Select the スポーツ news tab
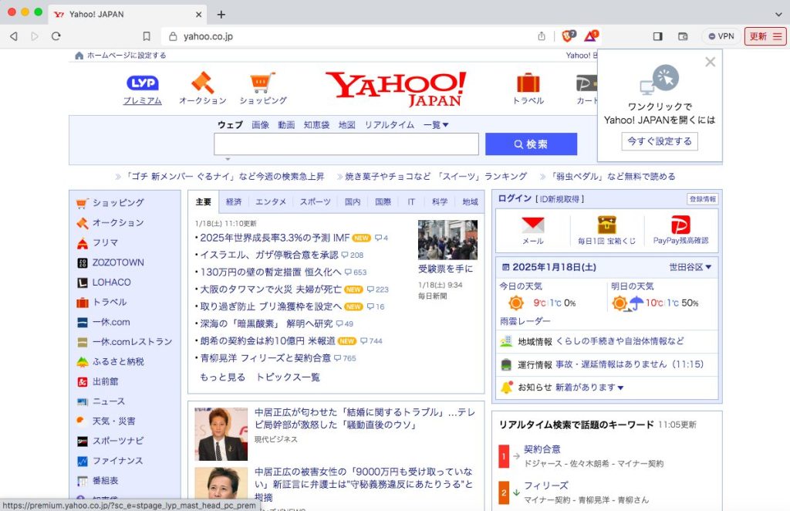The width and height of the screenshot is (790, 511). click(x=316, y=201)
